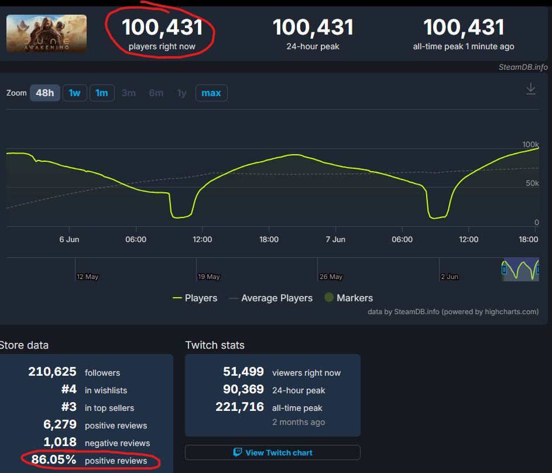Click the '100k' axis label
The image size is (552, 473).
(x=530, y=145)
